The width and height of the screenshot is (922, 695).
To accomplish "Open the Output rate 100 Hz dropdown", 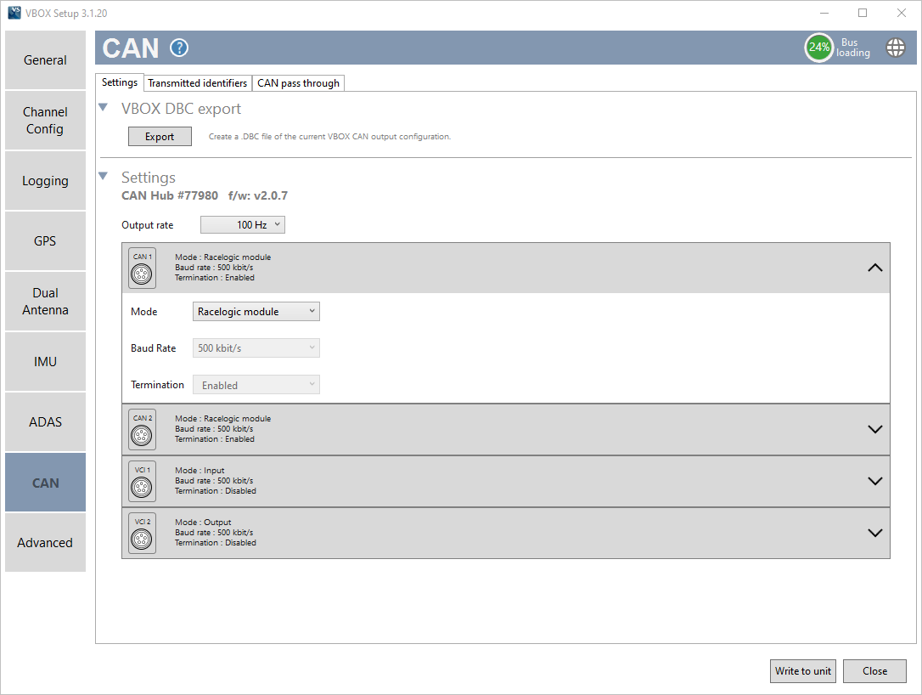I will pos(242,225).
